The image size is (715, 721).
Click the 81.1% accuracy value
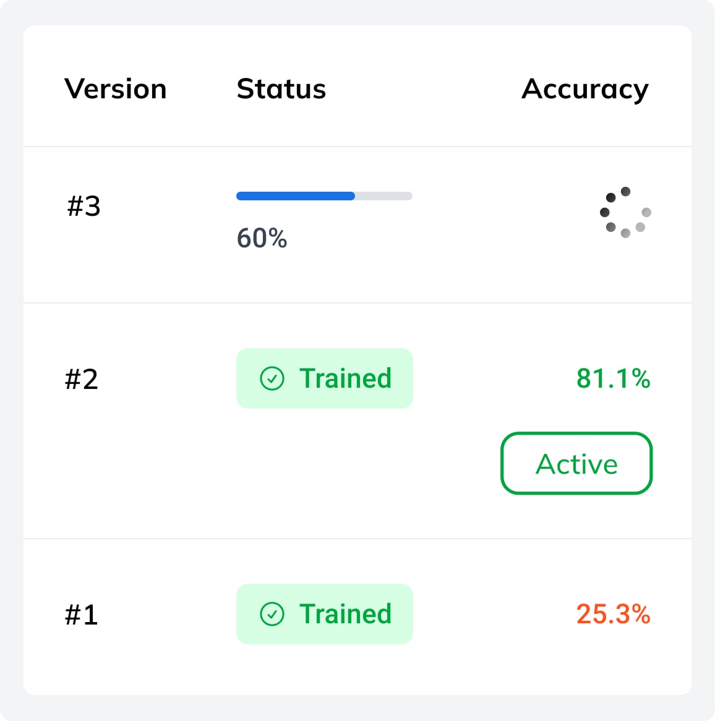[x=613, y=380]
